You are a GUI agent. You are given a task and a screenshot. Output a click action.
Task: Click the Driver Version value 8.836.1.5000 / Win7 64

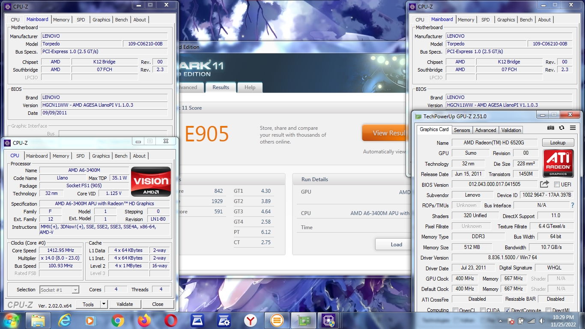[x=512, y=258]
